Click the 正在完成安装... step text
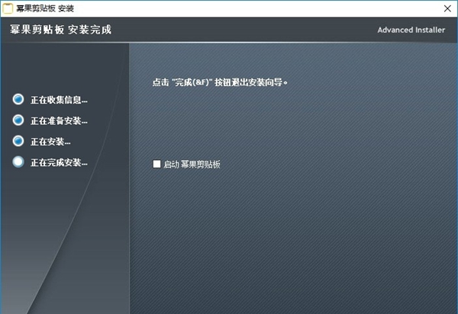458x314 pixels. click(59, 162)
